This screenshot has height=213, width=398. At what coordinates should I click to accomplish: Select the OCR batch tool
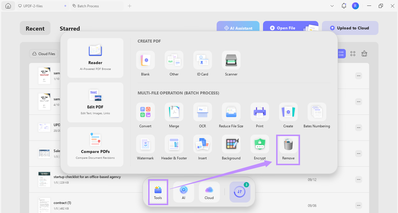click(202, 116)
